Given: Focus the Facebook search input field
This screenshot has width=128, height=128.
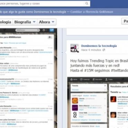Looking at the screenshot, I should tap(42, 3).
